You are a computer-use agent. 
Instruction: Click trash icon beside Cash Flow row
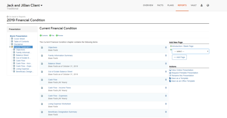pos(166,80)
